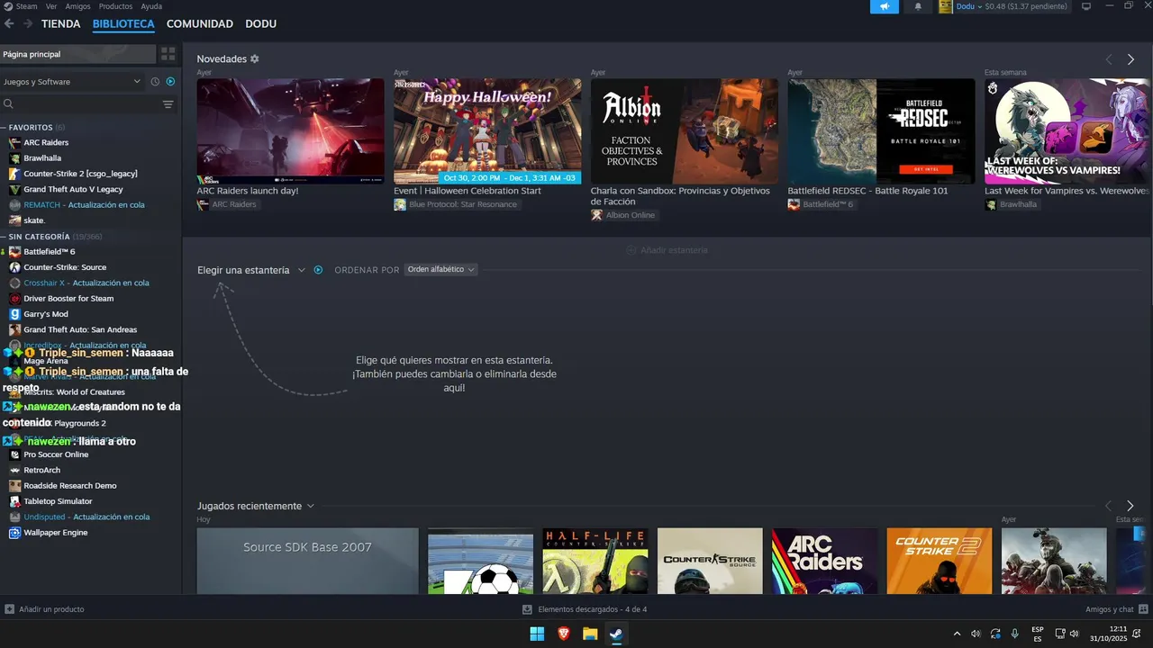Go back with the left navigation arrow

click(x=9, y=23)
